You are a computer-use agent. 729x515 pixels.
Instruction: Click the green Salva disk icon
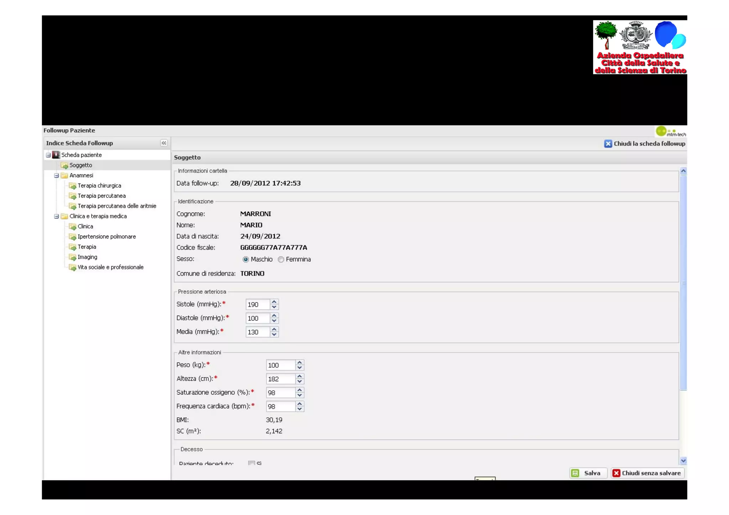coord(575,473)
